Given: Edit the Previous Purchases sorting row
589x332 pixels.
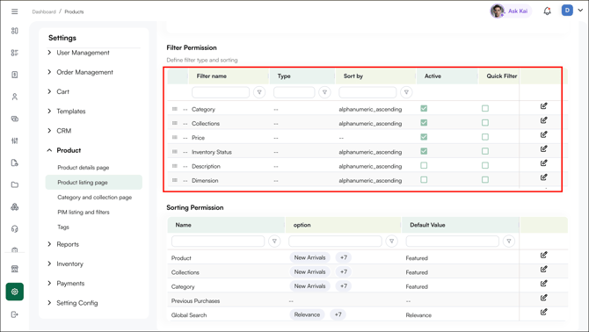Looking at the screenshot, I should coord(543,298).
